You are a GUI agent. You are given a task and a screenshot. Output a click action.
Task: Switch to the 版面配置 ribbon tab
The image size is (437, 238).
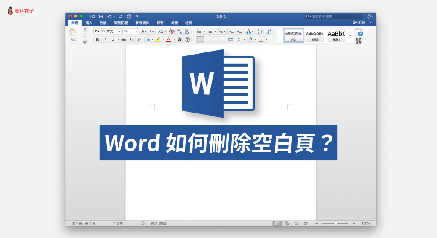[121, 23]
